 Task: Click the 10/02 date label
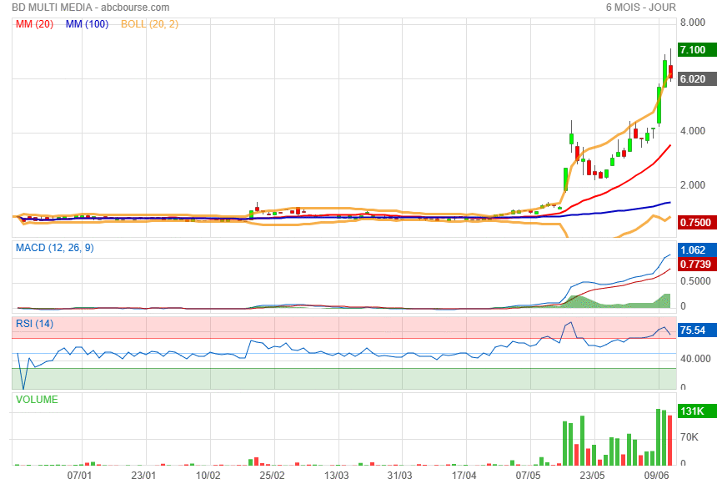click(x=208, y=476)
